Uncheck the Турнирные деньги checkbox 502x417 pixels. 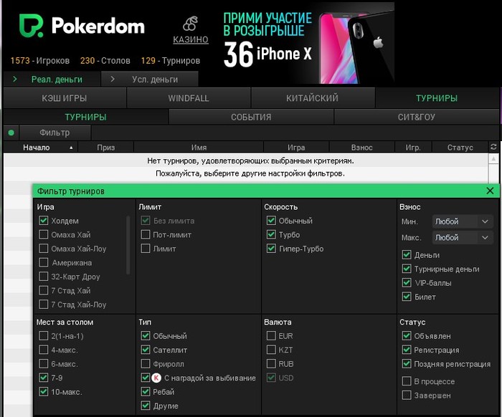[407, 269]
